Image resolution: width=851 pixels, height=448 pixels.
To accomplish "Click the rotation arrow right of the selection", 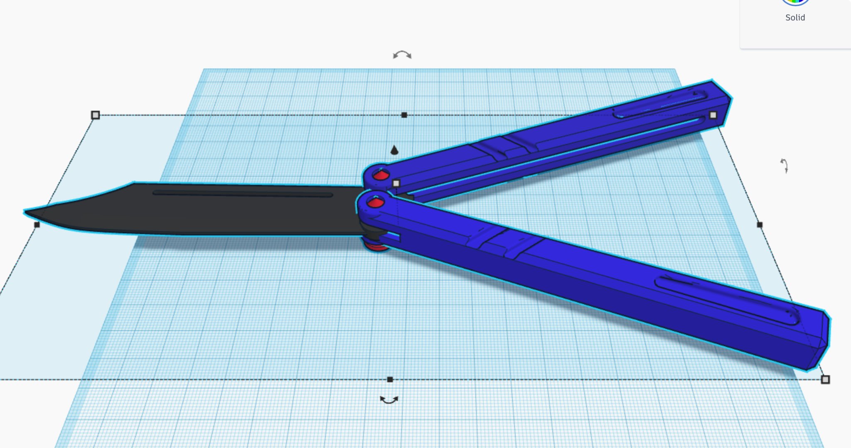I will [784, 166].
